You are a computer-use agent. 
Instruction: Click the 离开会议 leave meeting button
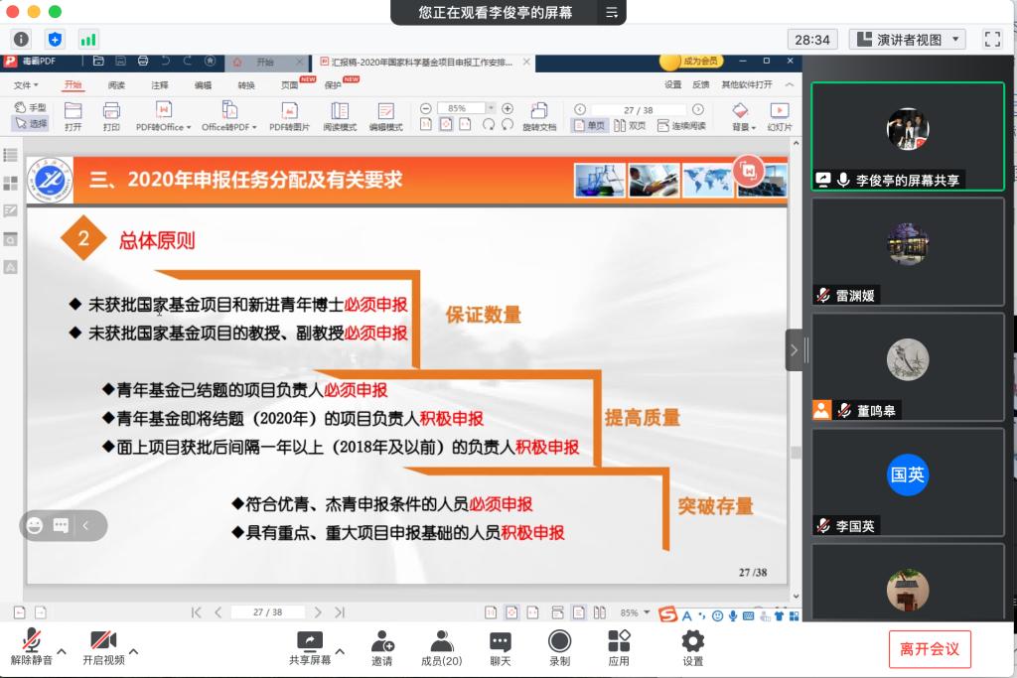[929, 649]
